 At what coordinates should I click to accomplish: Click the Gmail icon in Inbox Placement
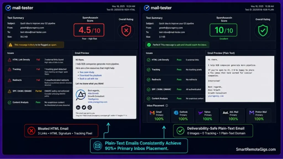click(x=152, y=113)
